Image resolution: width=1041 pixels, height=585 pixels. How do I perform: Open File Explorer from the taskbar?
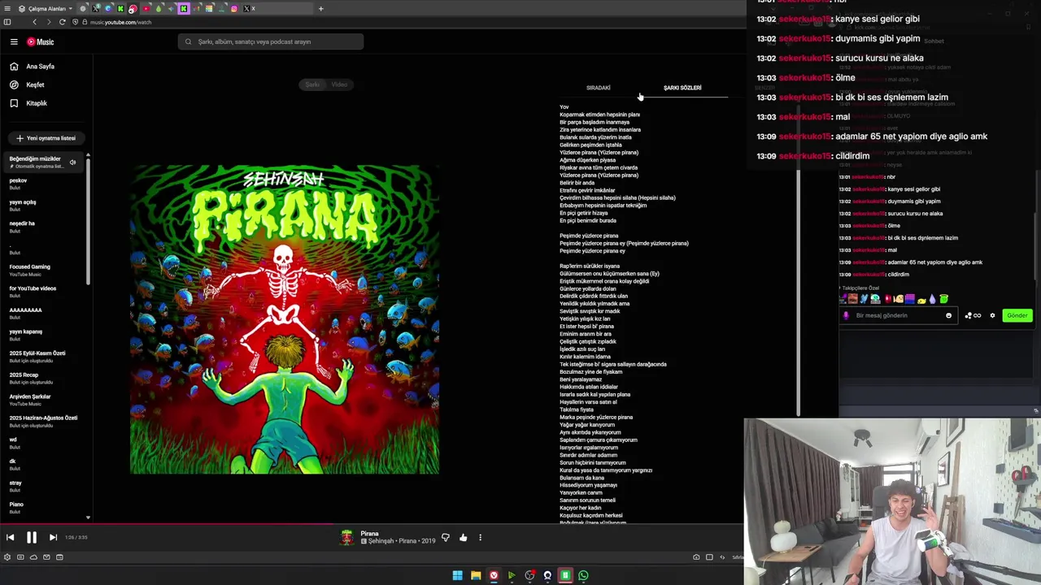pos(476,575)
